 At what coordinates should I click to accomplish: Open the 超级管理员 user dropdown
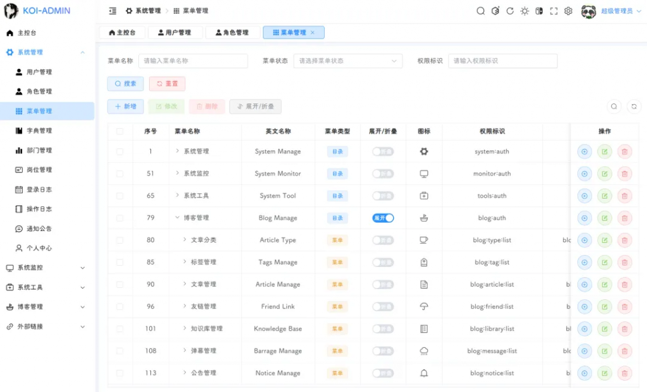620,11
